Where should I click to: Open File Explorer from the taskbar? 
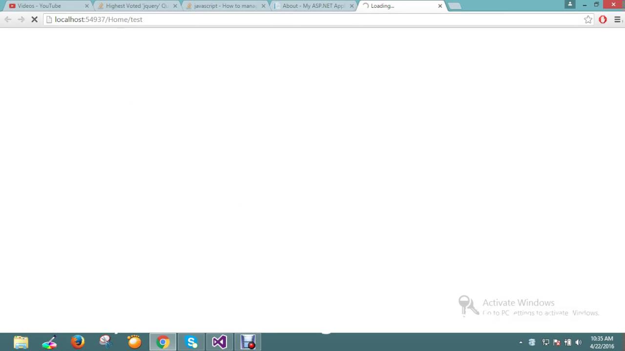pyautogui.click(x=21, y=342)
